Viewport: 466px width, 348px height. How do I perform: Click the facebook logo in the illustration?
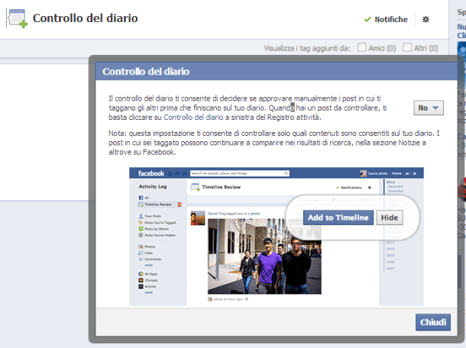click(151, 173)
